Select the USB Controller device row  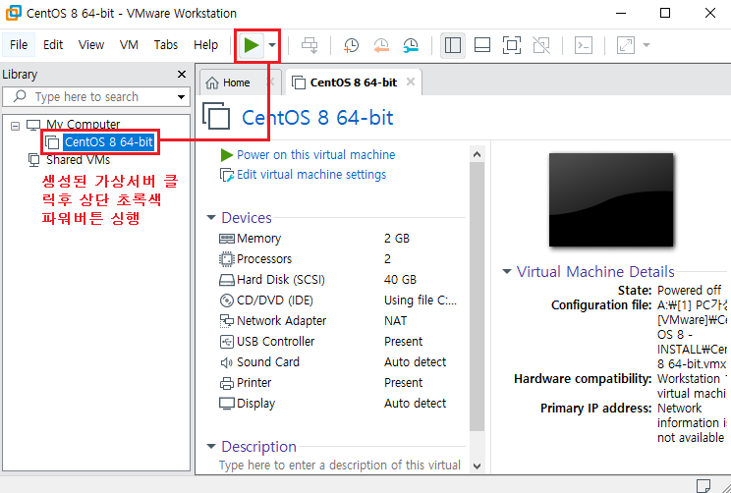pyautogui.click(x=340, y=342)
